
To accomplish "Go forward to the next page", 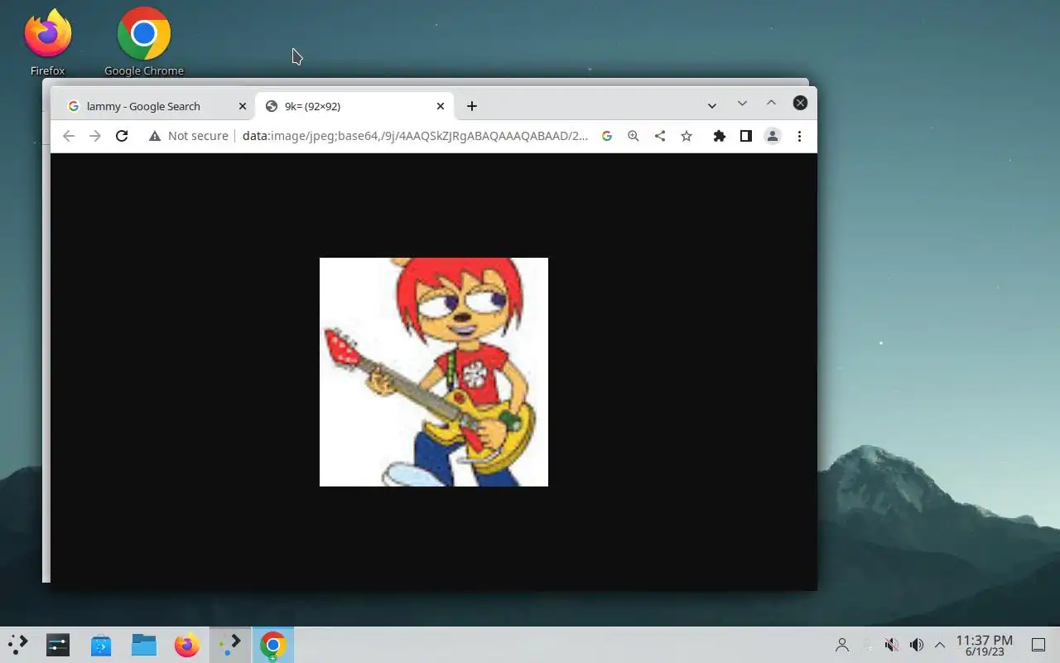I will [95, 136].
